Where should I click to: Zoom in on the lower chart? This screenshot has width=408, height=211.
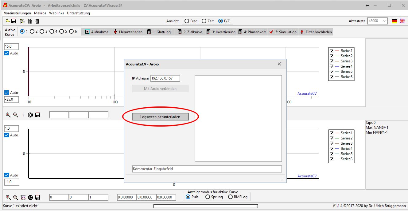pyautogui.click(x=8, y=198)
